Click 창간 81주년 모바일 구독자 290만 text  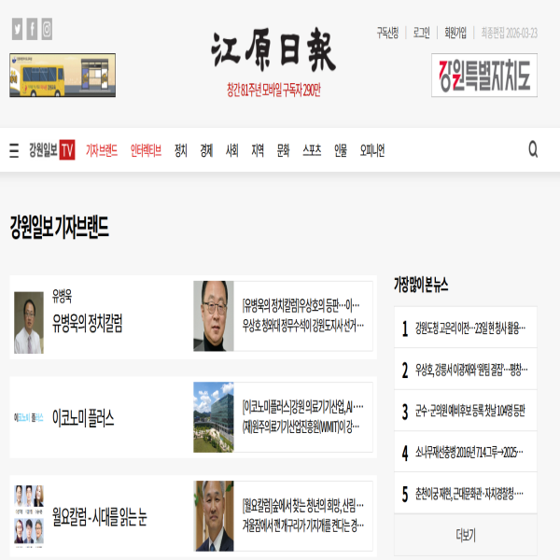coord(273,90)
